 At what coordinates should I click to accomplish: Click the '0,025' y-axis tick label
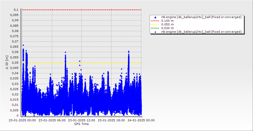point(14,89)
